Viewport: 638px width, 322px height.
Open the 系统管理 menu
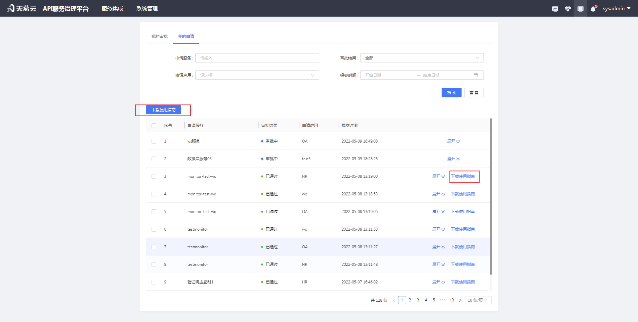[x=147, y=8]
